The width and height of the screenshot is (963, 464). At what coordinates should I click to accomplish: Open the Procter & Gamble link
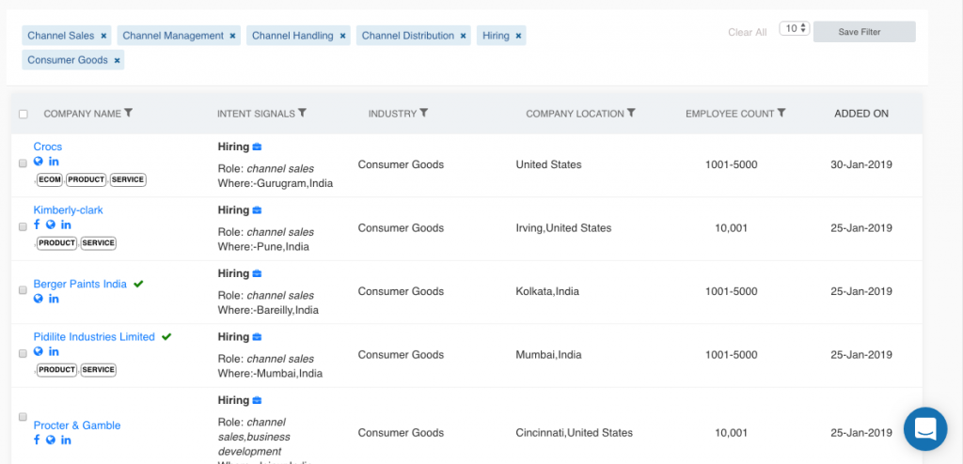77,425
